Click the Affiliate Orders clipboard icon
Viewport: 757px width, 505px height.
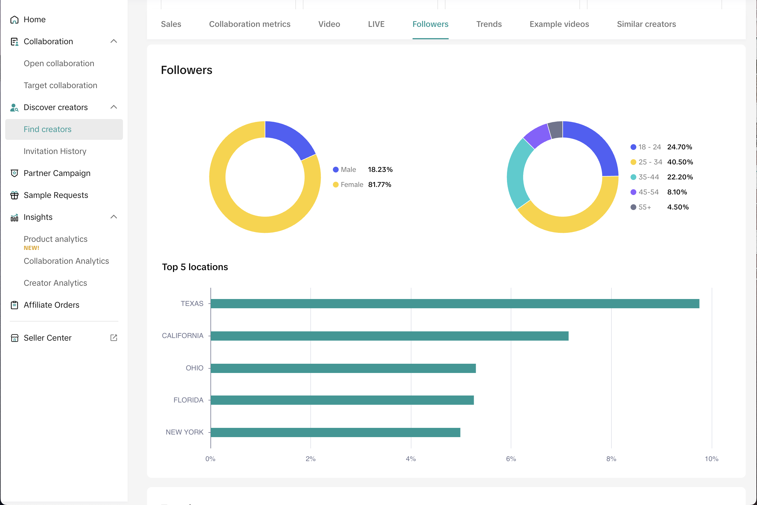(14, 305)
